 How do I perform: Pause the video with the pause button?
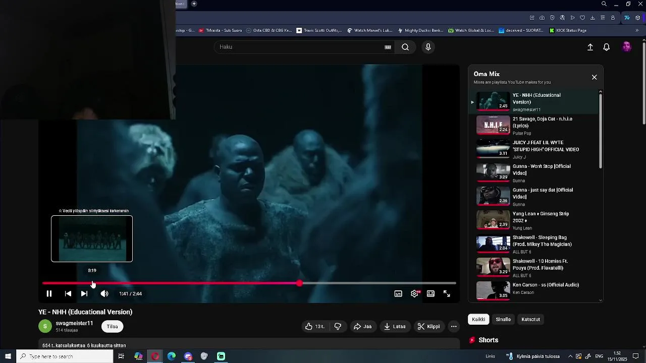(x=49, y=293)
